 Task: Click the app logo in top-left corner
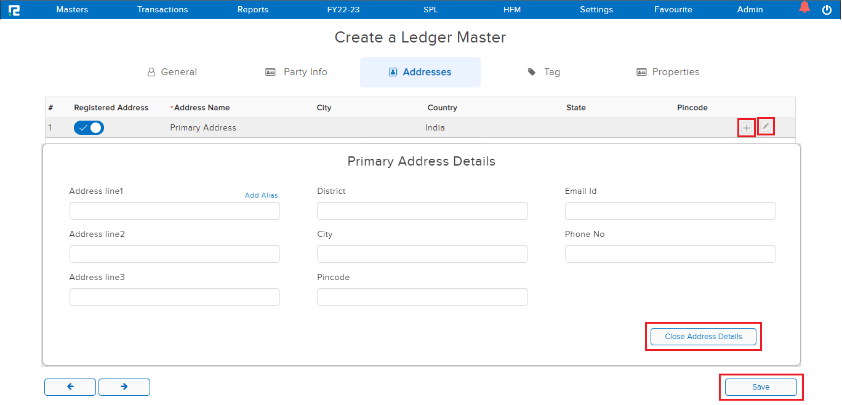14,10
